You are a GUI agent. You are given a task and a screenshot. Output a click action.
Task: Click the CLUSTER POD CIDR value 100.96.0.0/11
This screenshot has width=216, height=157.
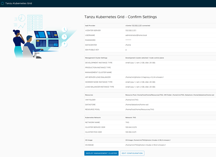131,132
